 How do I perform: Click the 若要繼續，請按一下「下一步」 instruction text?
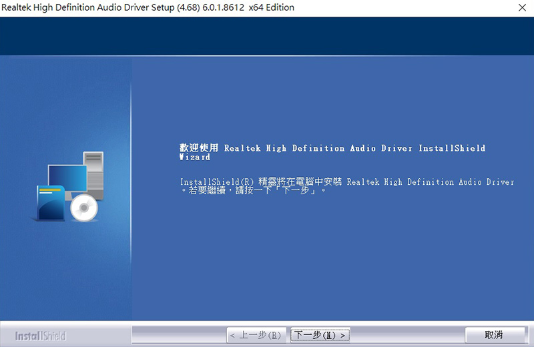coord(255,190)
